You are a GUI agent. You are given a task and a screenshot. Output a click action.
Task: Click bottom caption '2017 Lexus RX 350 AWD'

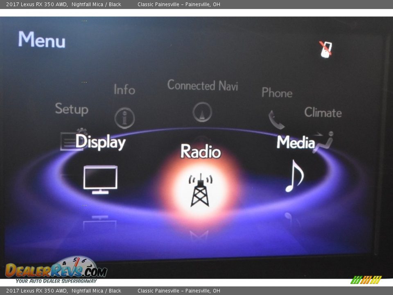(x=37, y=291)
